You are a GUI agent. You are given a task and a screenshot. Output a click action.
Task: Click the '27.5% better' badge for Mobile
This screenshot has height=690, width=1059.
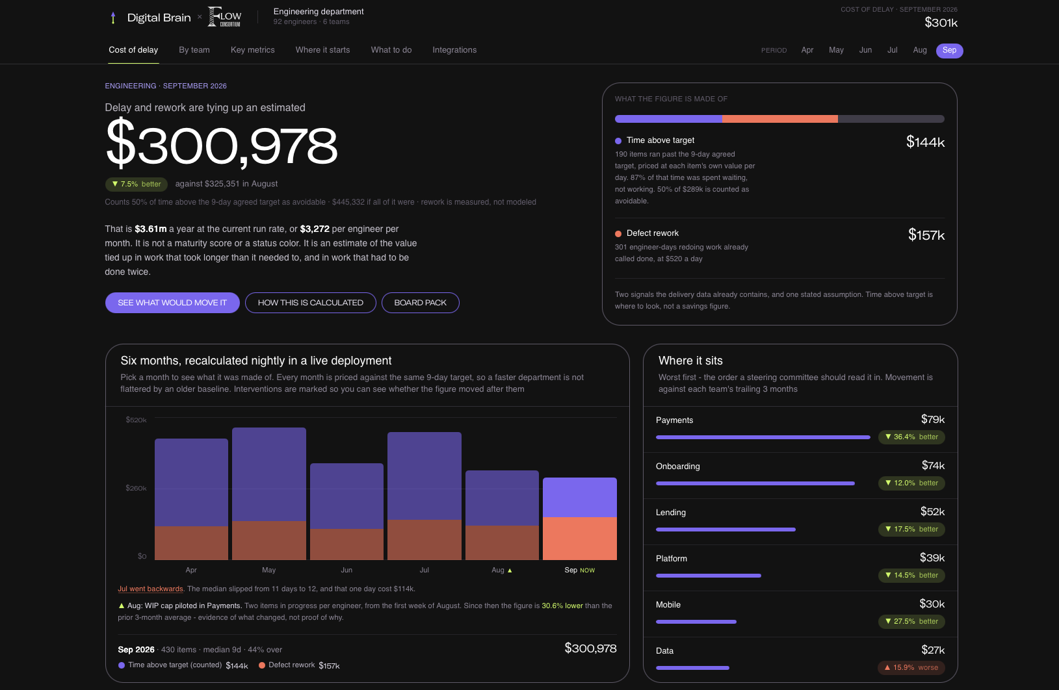click(x=911, y=622)
